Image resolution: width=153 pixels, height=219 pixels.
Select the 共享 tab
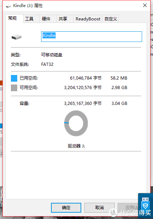(x=63, y=19)
